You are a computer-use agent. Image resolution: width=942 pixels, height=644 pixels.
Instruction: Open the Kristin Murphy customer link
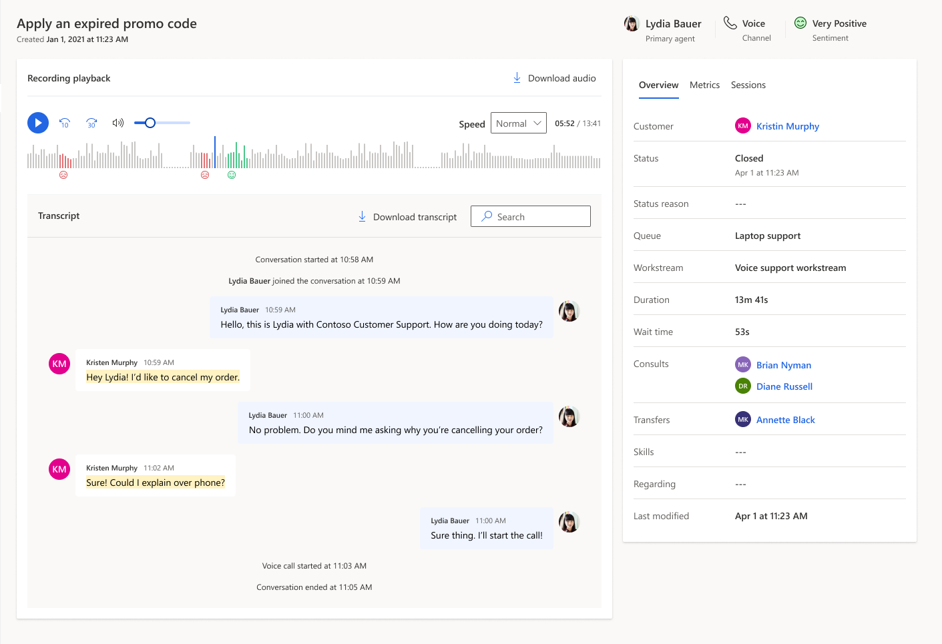click(x=788, y=126)
